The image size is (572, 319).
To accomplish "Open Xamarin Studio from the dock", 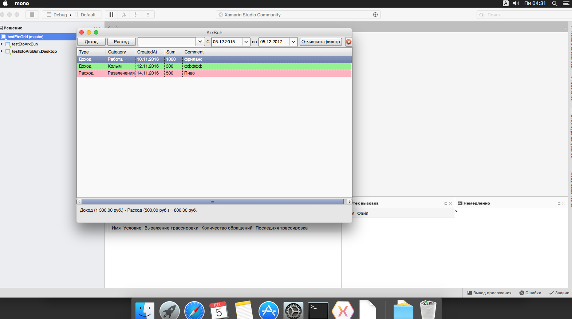I will (343, 311).
